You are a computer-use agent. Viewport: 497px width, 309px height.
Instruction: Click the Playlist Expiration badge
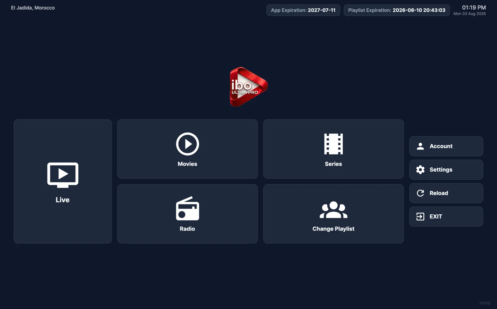pyautogui.click(x=397, y=10)
